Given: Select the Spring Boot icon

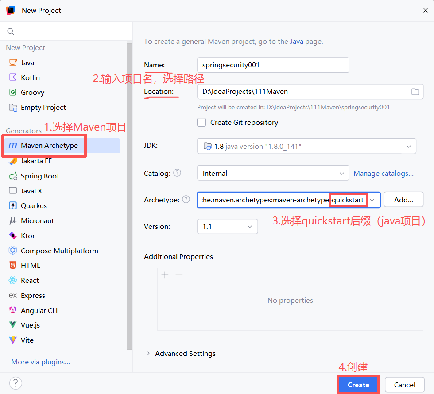Looking at the screenshot, I should [x=13, y=176].
